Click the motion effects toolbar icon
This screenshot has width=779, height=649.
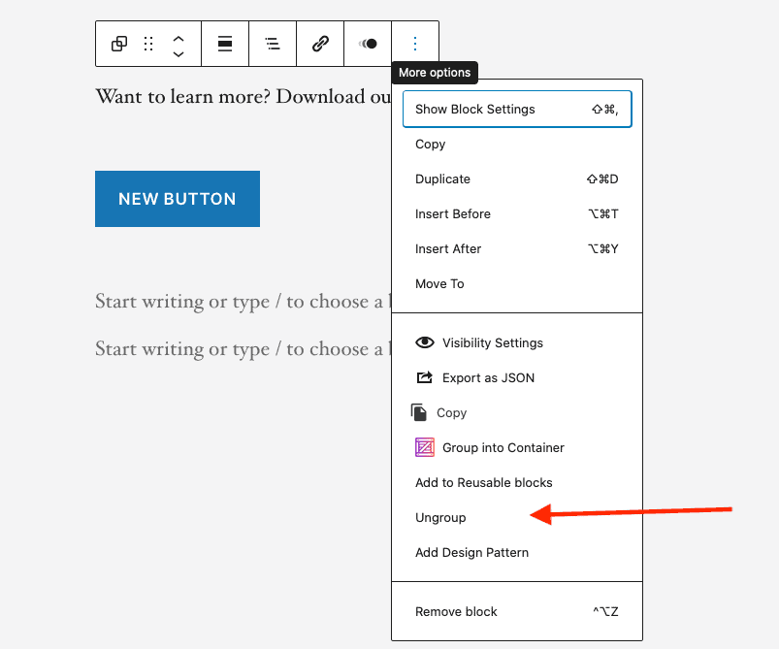tap(368, 44)
